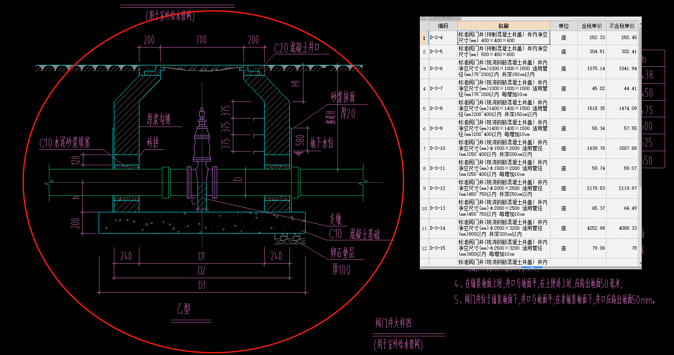Select the 卵石垫层 label in drawing
The image size is (674, 355).
click(x=343, y=253)
